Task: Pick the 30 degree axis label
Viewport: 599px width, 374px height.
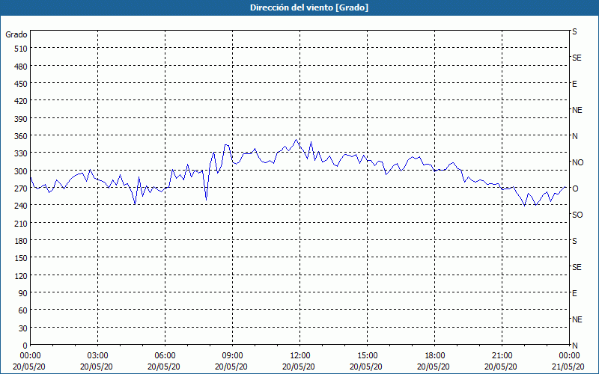Action: pyautogui.click(x=23, y=328)
